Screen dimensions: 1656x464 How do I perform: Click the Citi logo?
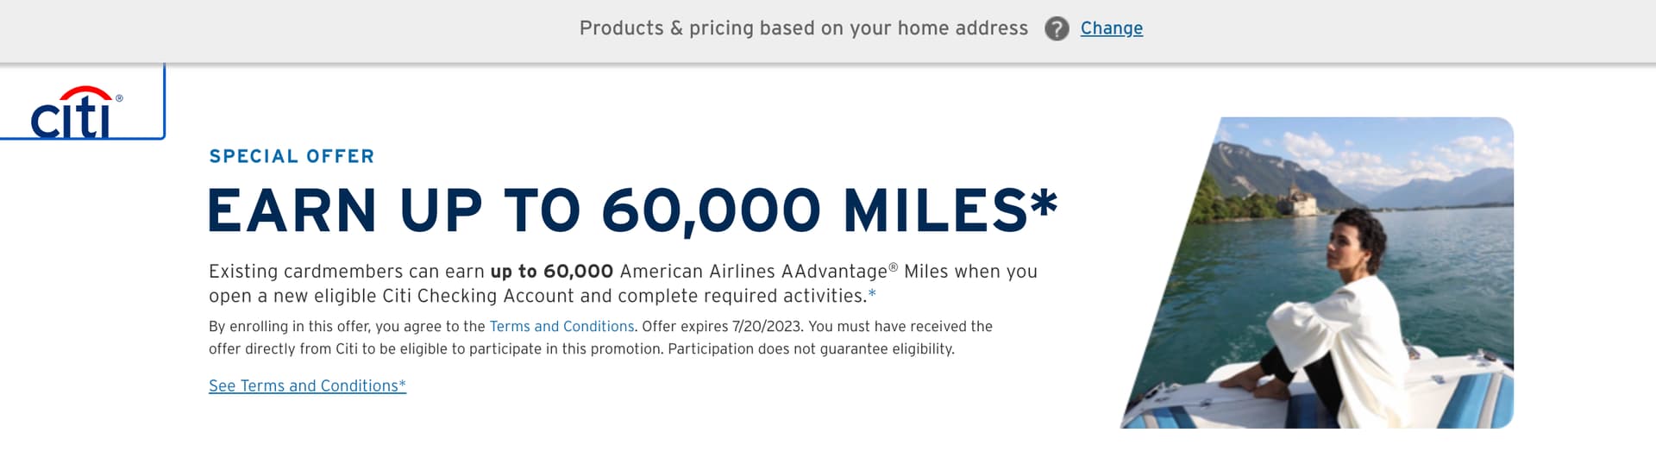tap(72, 113)
